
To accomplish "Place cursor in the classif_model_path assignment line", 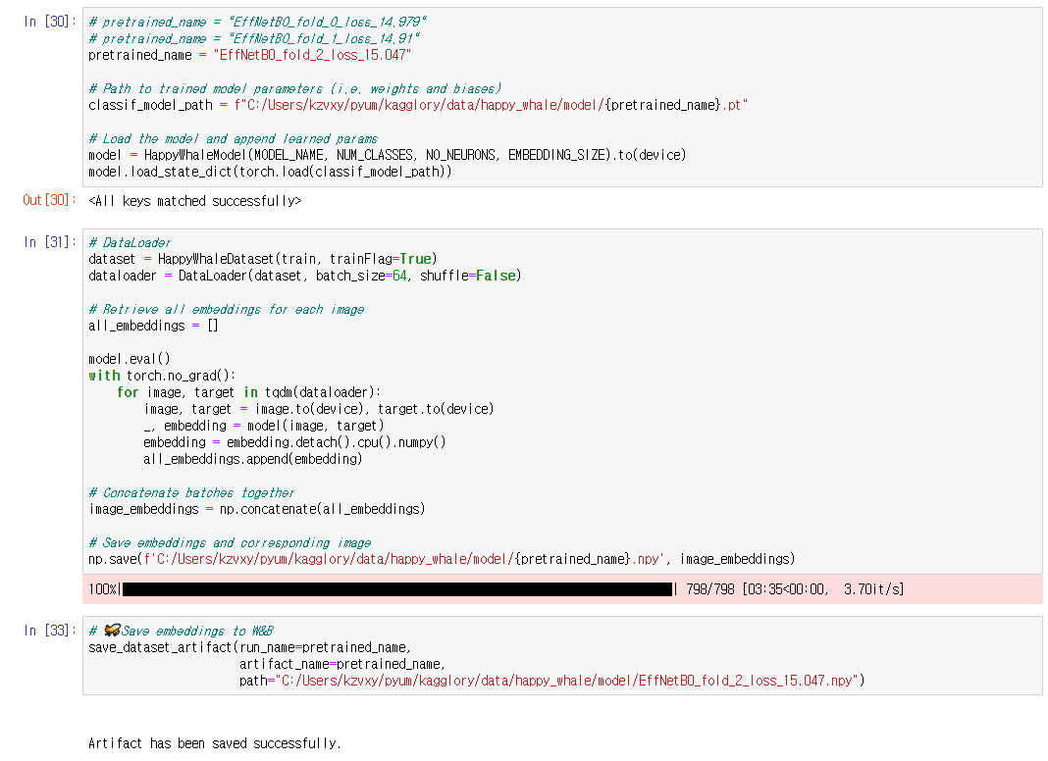I will tap(418, 106).
